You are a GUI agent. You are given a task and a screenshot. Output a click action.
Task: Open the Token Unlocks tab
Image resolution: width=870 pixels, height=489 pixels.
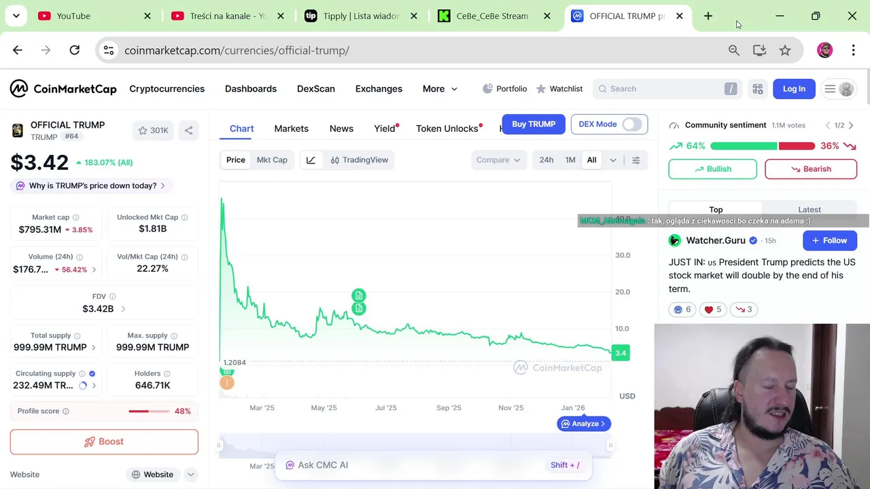click(x=447, y=128)
